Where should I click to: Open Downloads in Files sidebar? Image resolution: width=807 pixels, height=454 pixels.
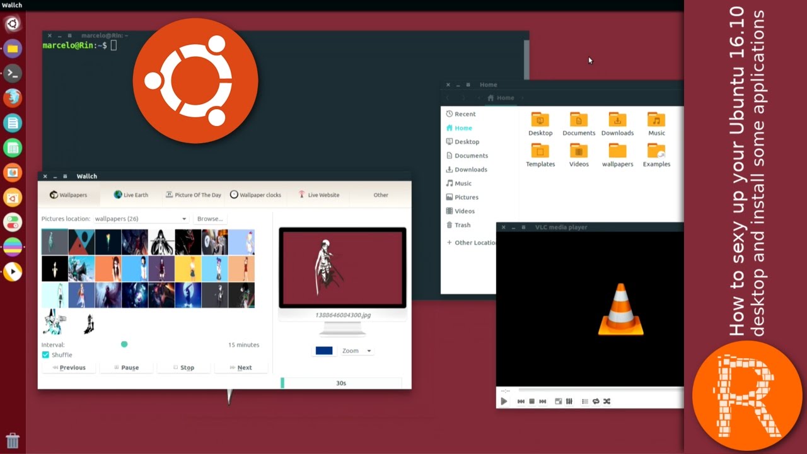pyautogui.click(x=466, y=170)
